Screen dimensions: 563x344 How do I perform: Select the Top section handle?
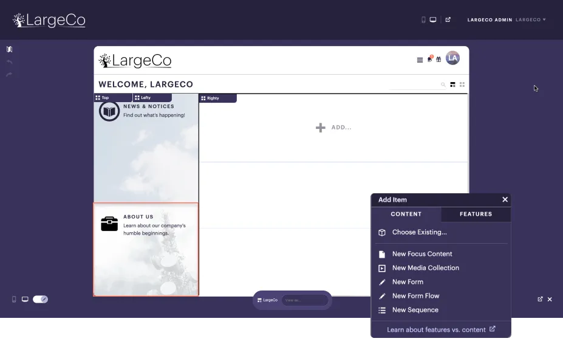click(x=113, y=97)
